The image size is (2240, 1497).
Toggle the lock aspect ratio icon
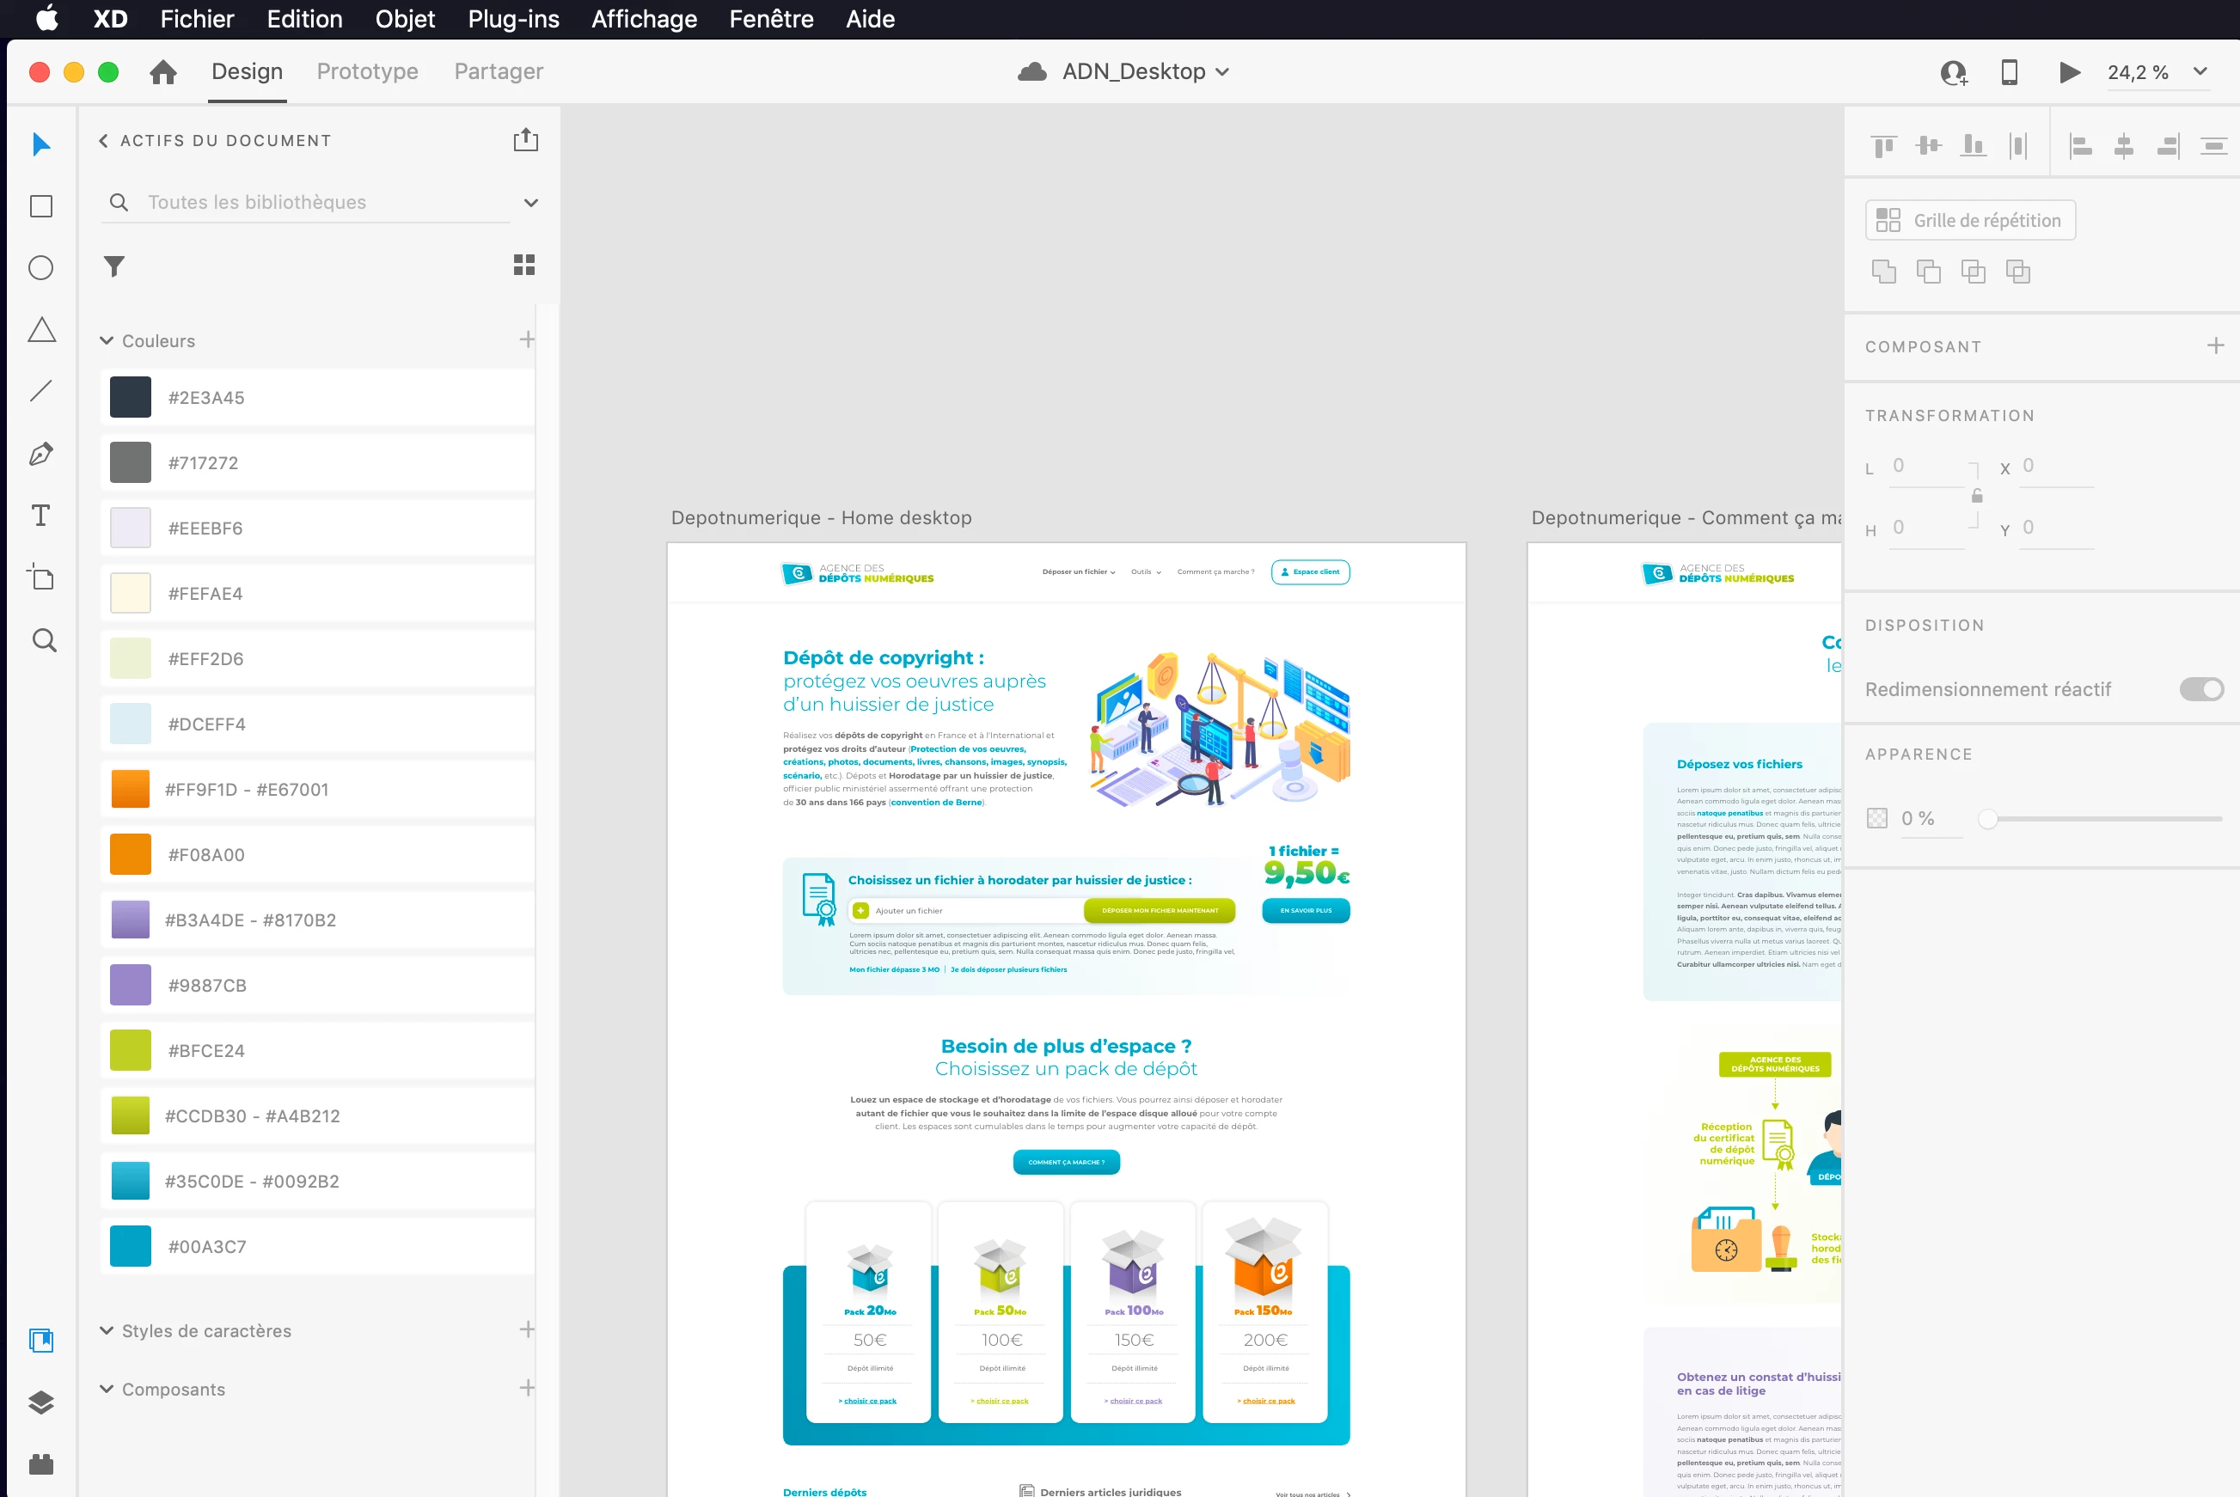pos(1978,496)
